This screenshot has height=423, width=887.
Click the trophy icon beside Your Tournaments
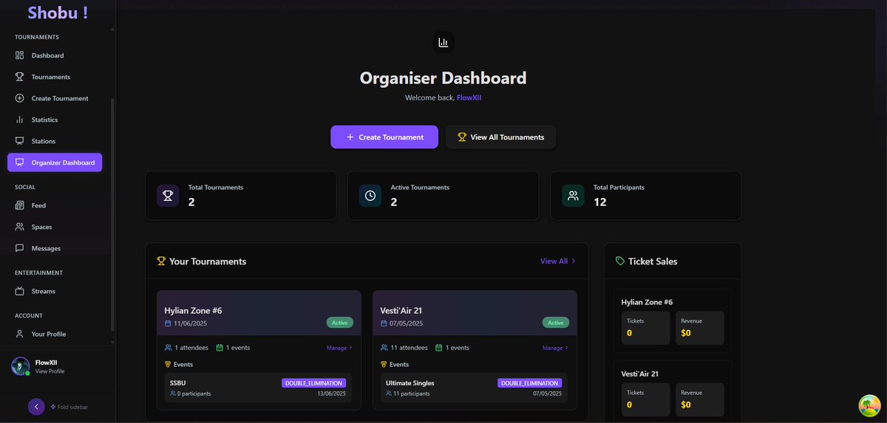coord(161,261)
